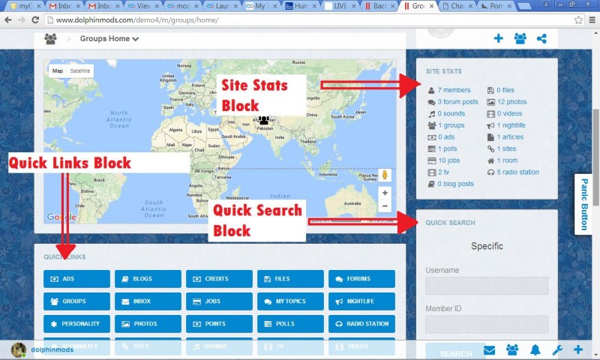Click the JOBS quick link button
This screenshot has height=360, width=600.
tap(219, 301)
